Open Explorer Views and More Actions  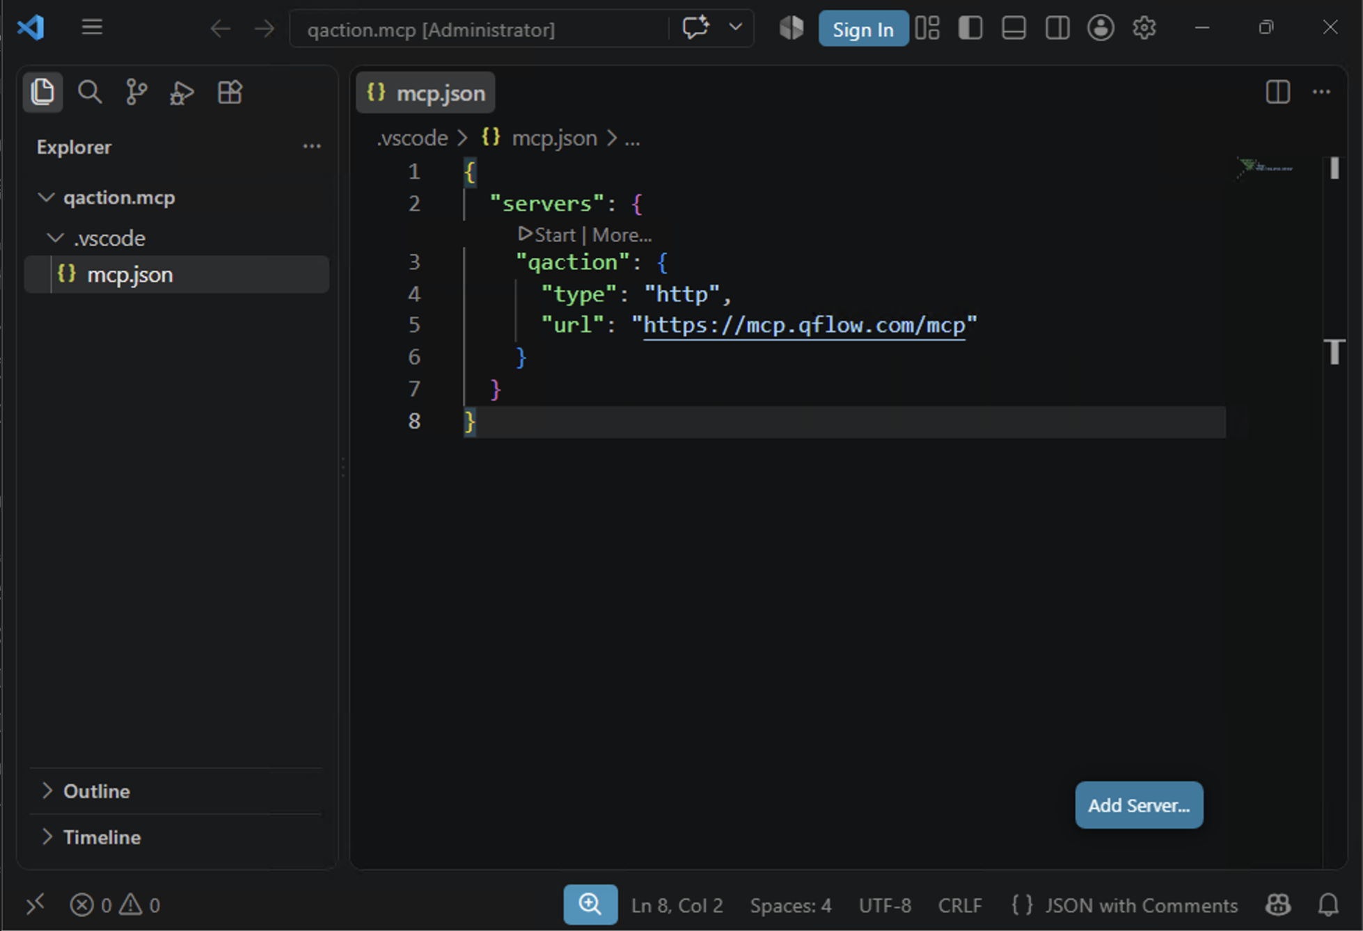[x=312, y=146]
